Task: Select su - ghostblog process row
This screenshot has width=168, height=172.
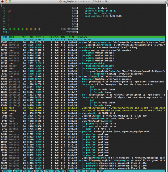Action: (83, 82)
